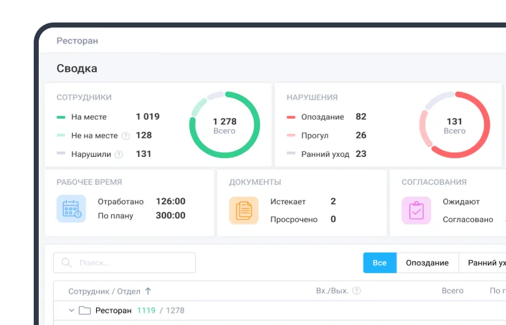Click the Согласовано label
This screenshot has height=325, width=506.
(x=468, y=219)
